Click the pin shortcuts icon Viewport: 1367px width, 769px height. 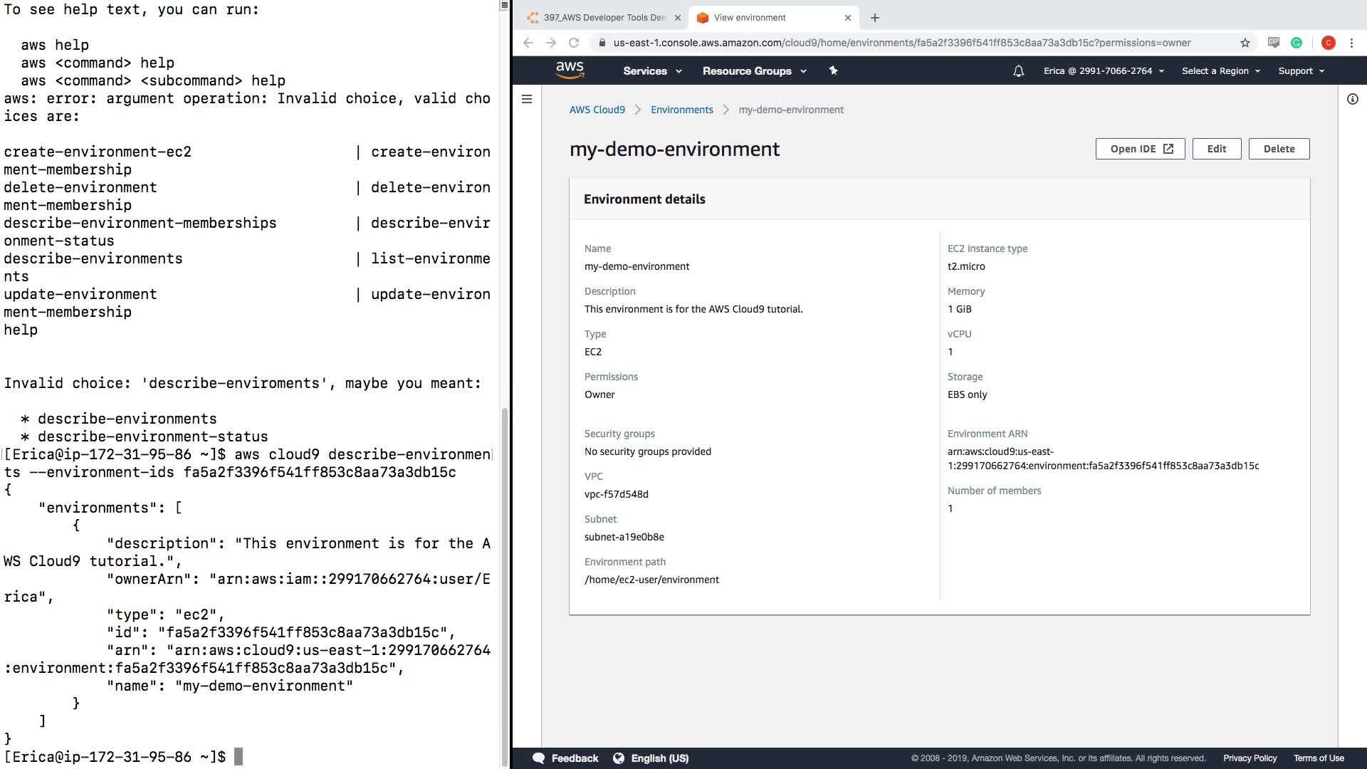pos(833,70)
